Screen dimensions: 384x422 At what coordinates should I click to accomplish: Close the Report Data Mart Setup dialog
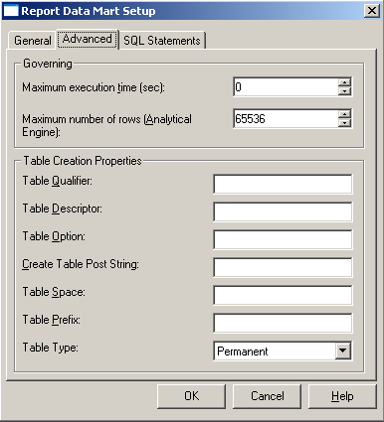(372, 11)
